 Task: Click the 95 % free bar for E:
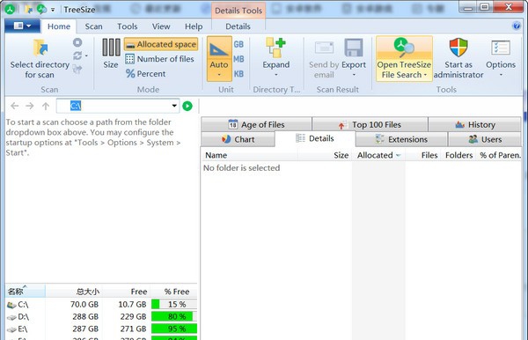coord(174,329)
